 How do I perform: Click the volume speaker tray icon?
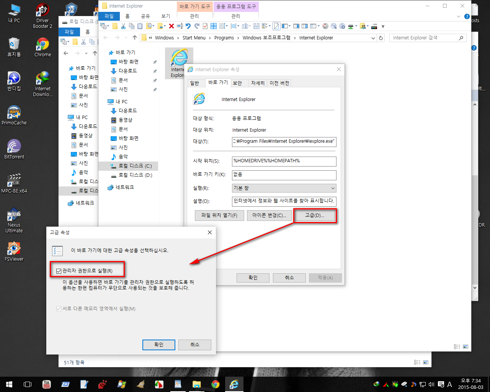(431, 384)
